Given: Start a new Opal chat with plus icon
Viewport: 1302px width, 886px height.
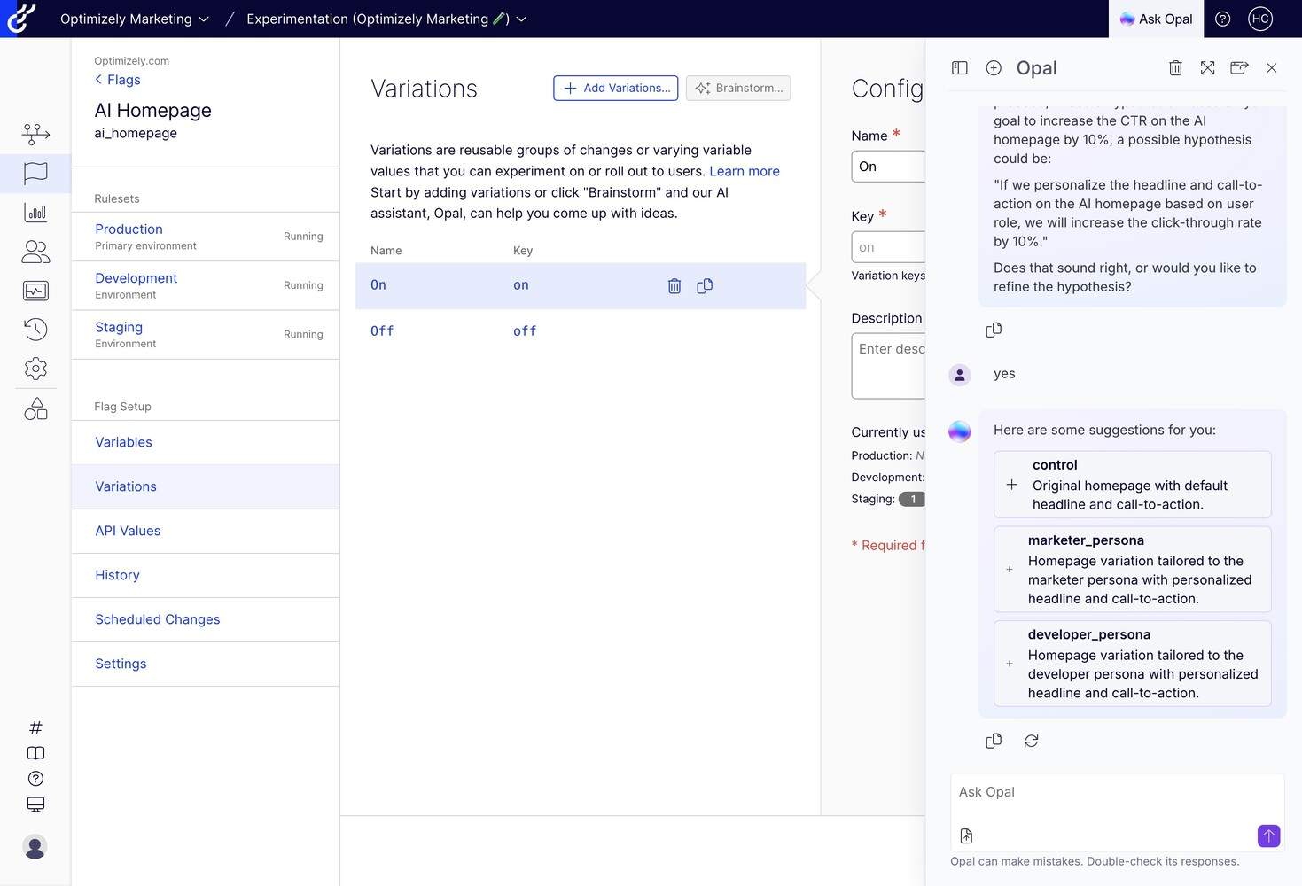Looking at the screenshot, I should coord(994,68).
